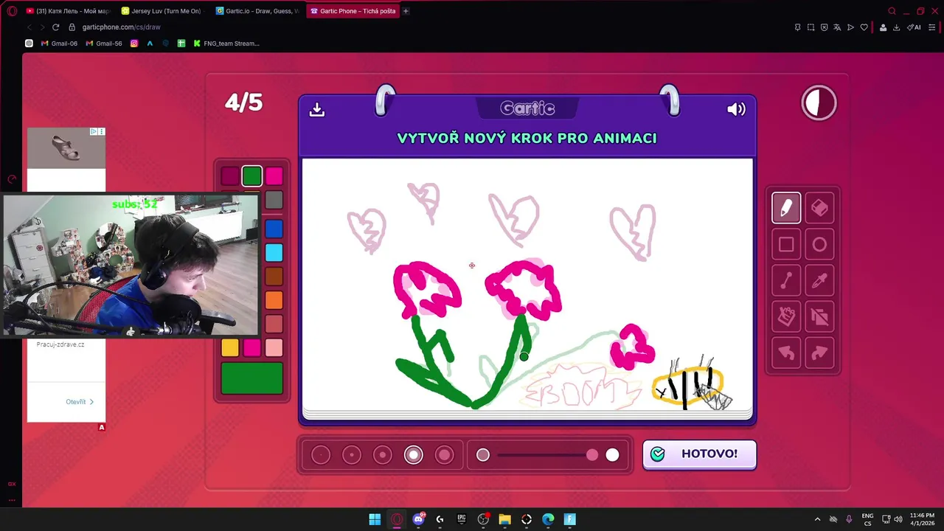The width and height of the screenshot is (944, 531).
Task: Open Discord from taskbar
Action: tap(418, 519)
